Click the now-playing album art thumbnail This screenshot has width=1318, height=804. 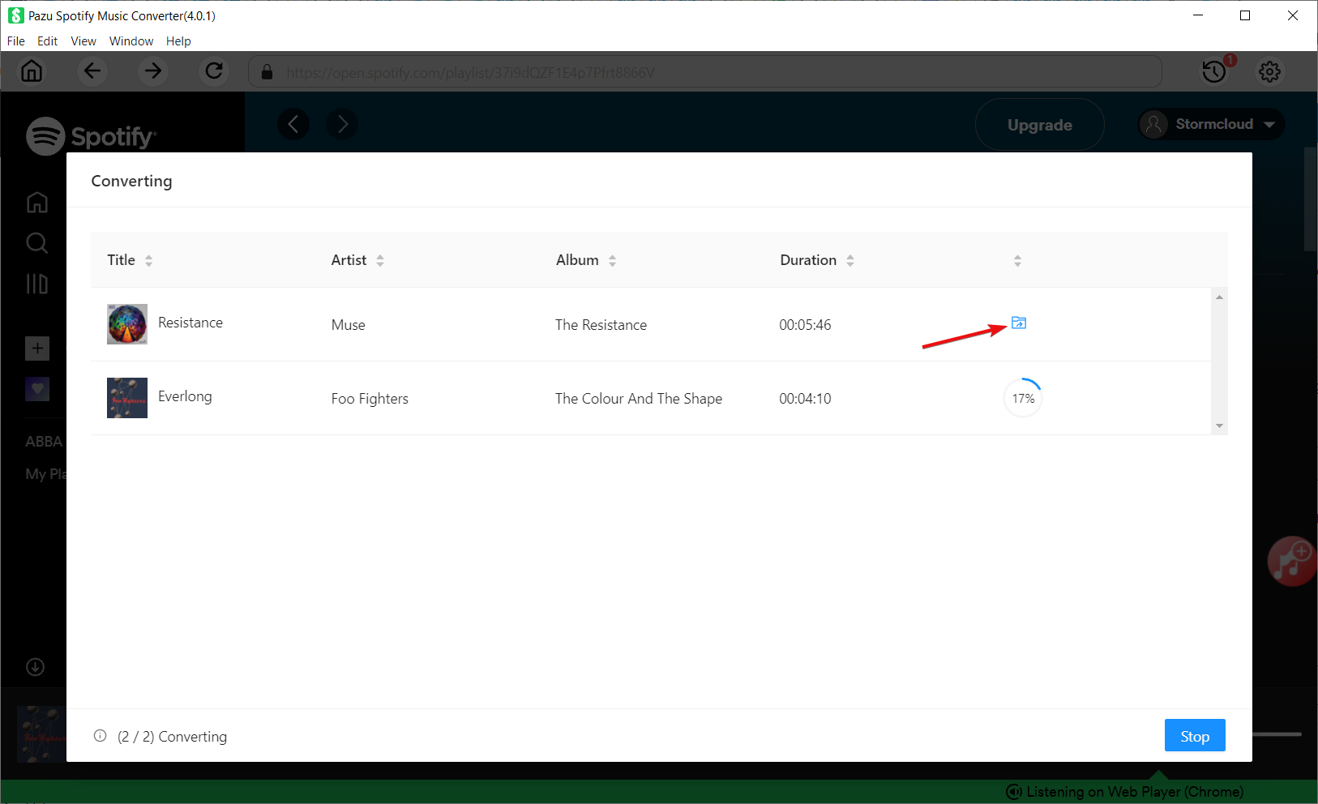pyautogui.click(x=41, y=734)
